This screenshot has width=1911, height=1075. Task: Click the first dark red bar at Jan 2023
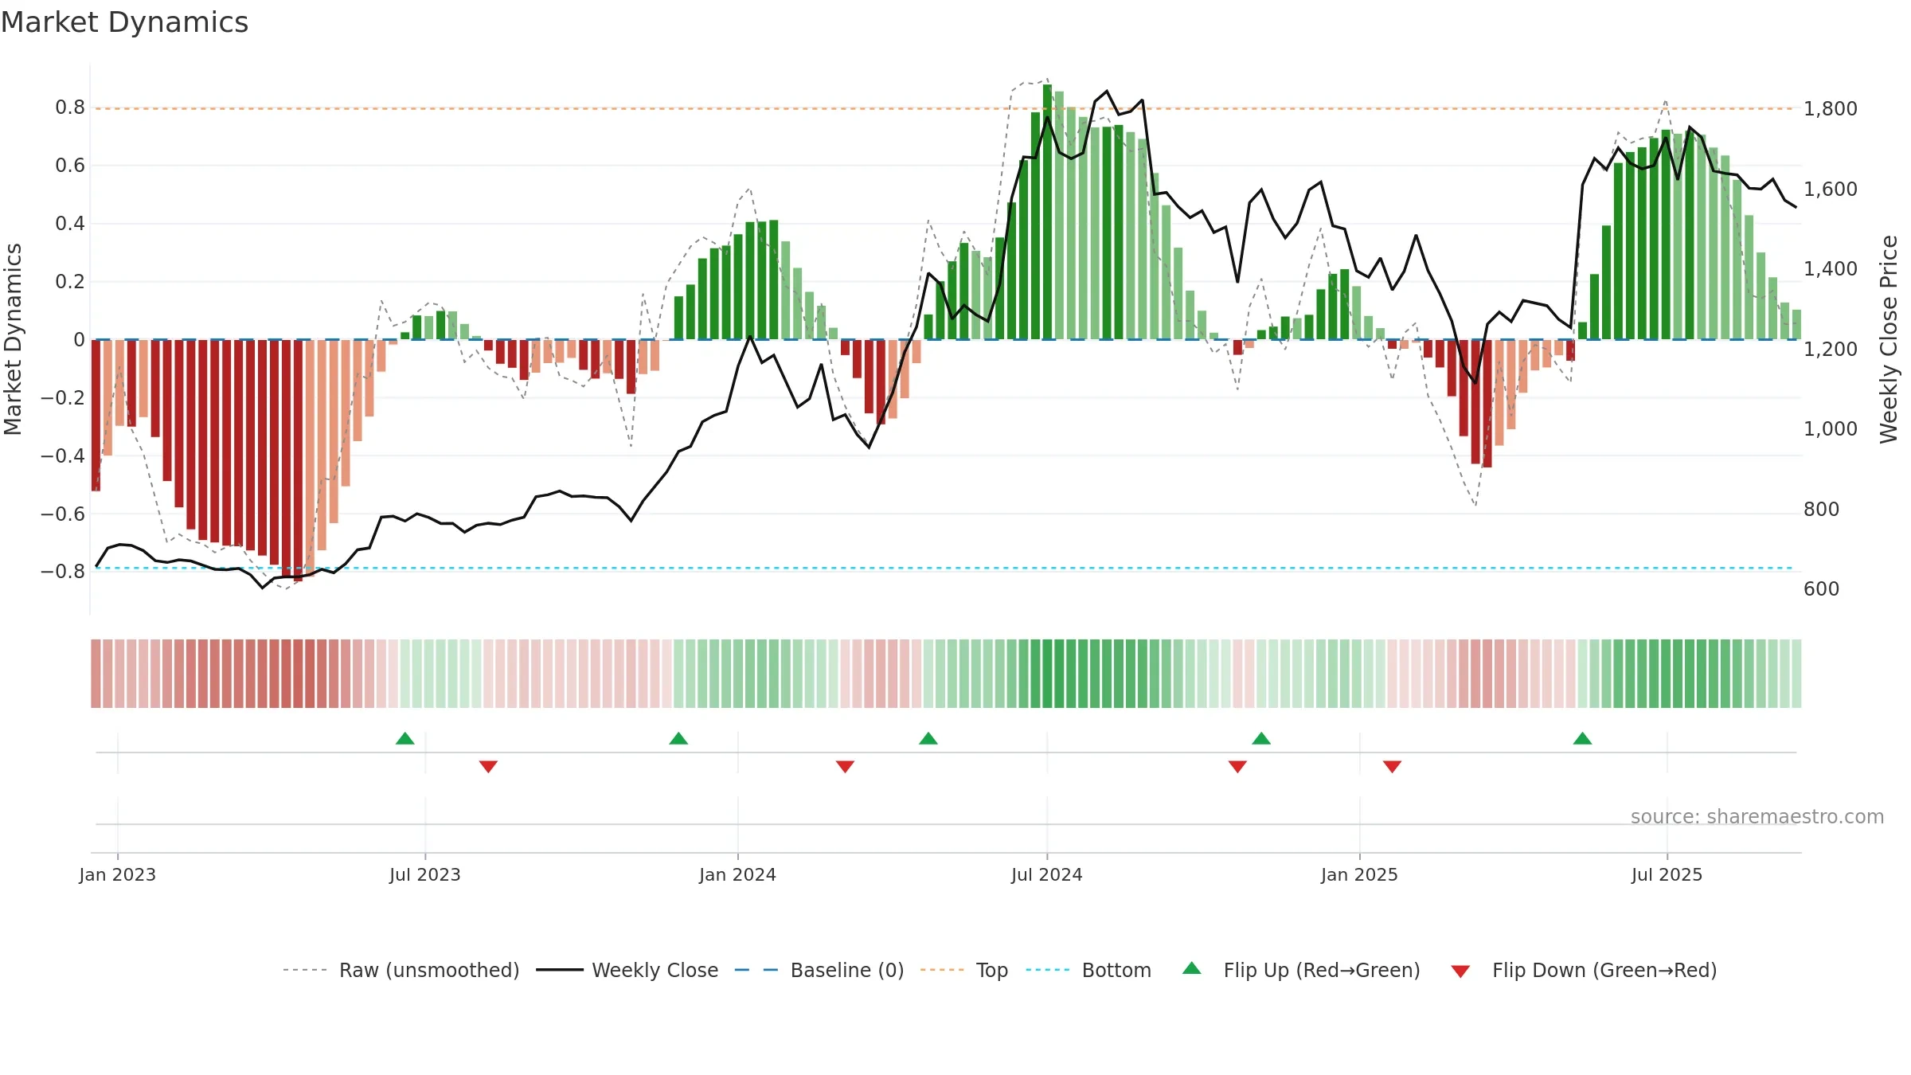click(x=96, y=416)
